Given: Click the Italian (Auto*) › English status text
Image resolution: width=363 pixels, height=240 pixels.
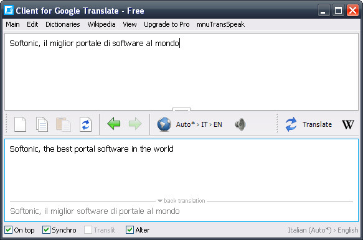Looking at the screenshot, I should [323, 230].
